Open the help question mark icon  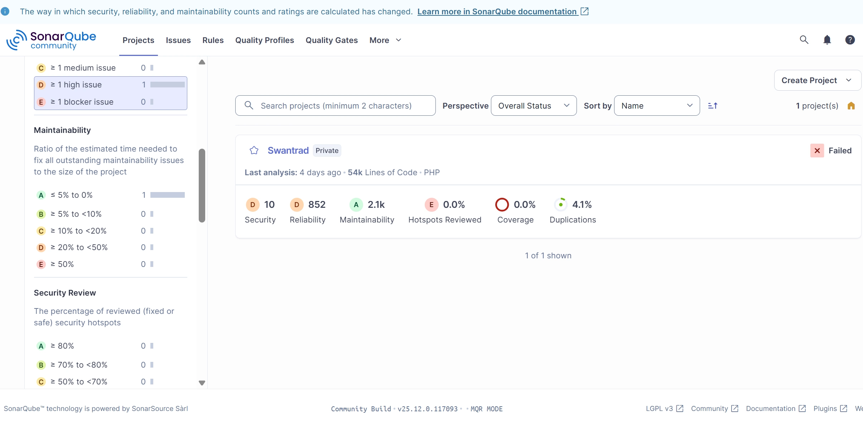(x=850, y=40)
